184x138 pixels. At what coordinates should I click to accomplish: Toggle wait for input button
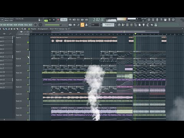(74, 20)
